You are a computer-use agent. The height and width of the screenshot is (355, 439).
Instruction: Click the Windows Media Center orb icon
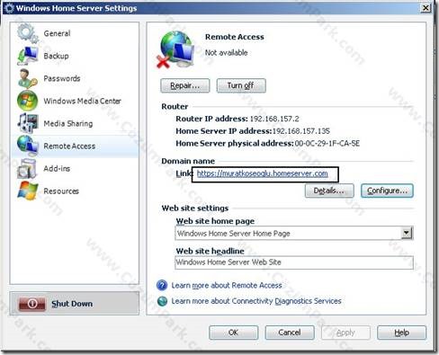(x=28, y=101)
